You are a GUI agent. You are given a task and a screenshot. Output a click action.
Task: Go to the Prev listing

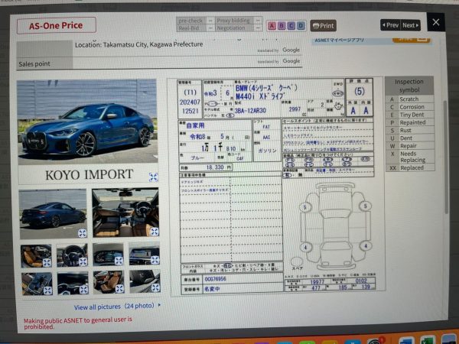[390, 24]
